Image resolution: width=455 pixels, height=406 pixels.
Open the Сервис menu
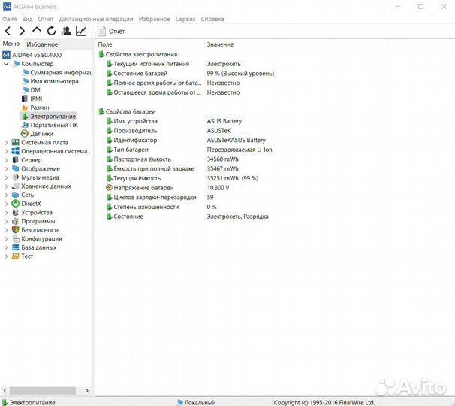pos(185,19)
